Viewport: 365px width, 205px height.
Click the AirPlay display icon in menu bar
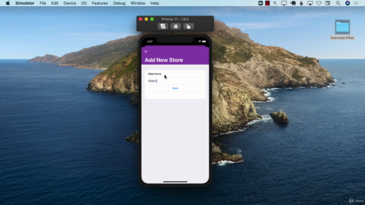pyautogui.click(x=310, y=3)
